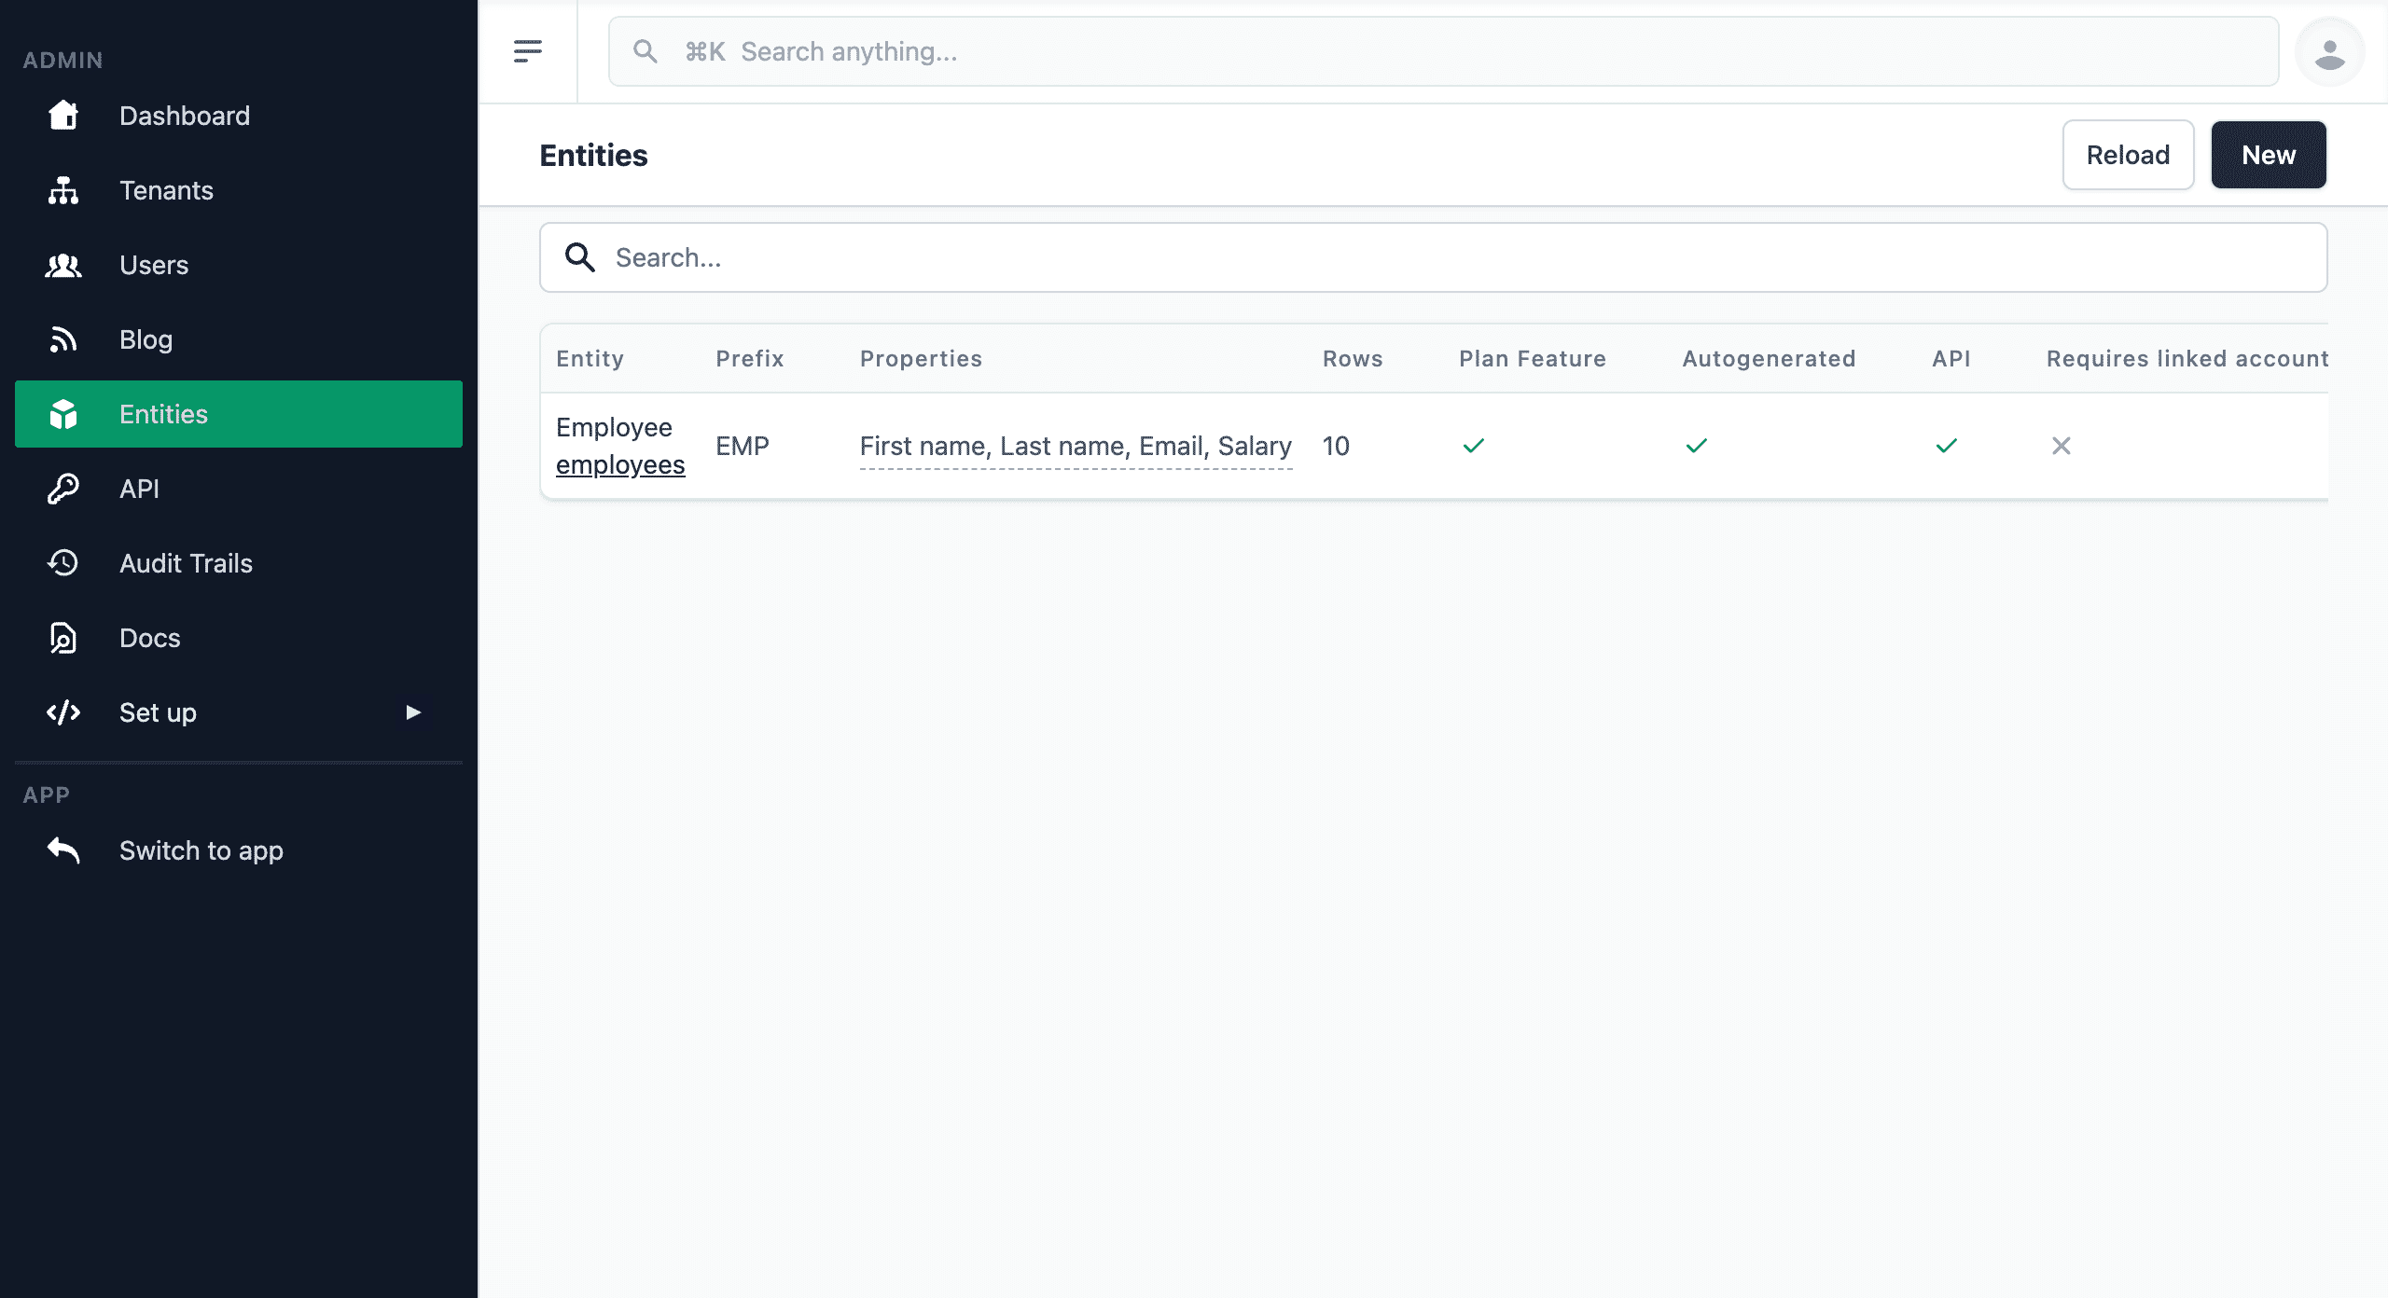
Task: Click the Requires linked account header
Action: point(2187,359)
